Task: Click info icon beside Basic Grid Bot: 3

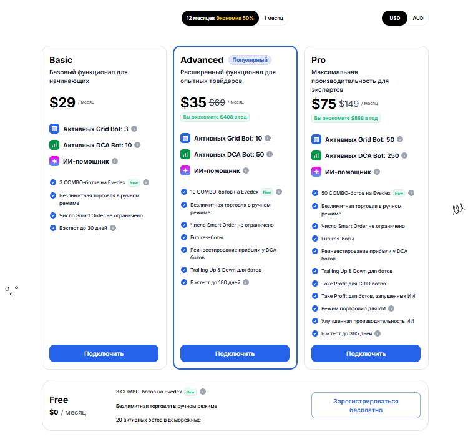Action: tap(135, 129)
